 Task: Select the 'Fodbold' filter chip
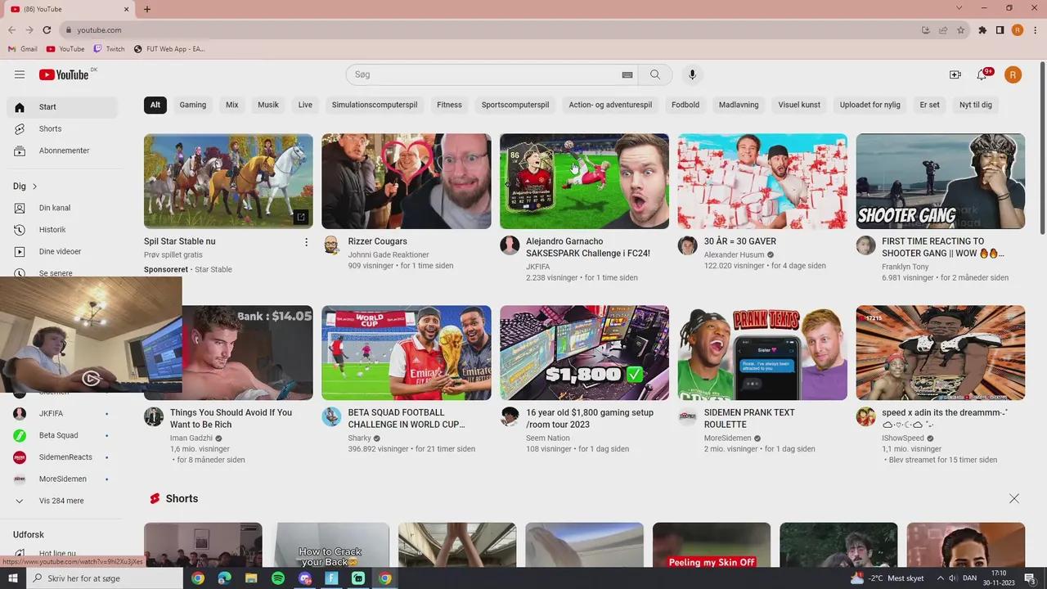tap(685, 105)
